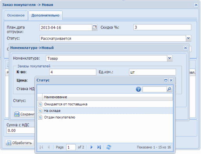Image resolution: width=201 pixels, height=154 pixels.
Task: Refresh the Статус list
Action: (x=109, y=147)
